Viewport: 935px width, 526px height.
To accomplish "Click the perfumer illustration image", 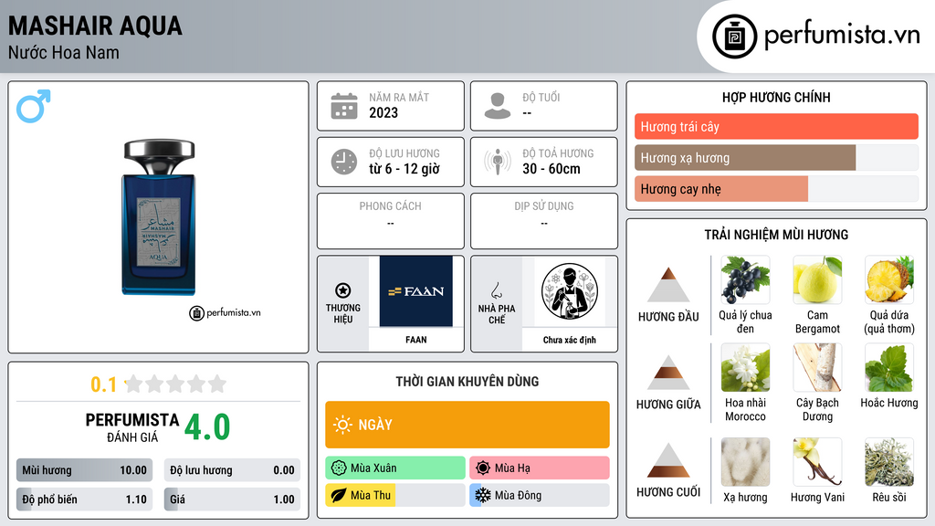I will point(570,291).
